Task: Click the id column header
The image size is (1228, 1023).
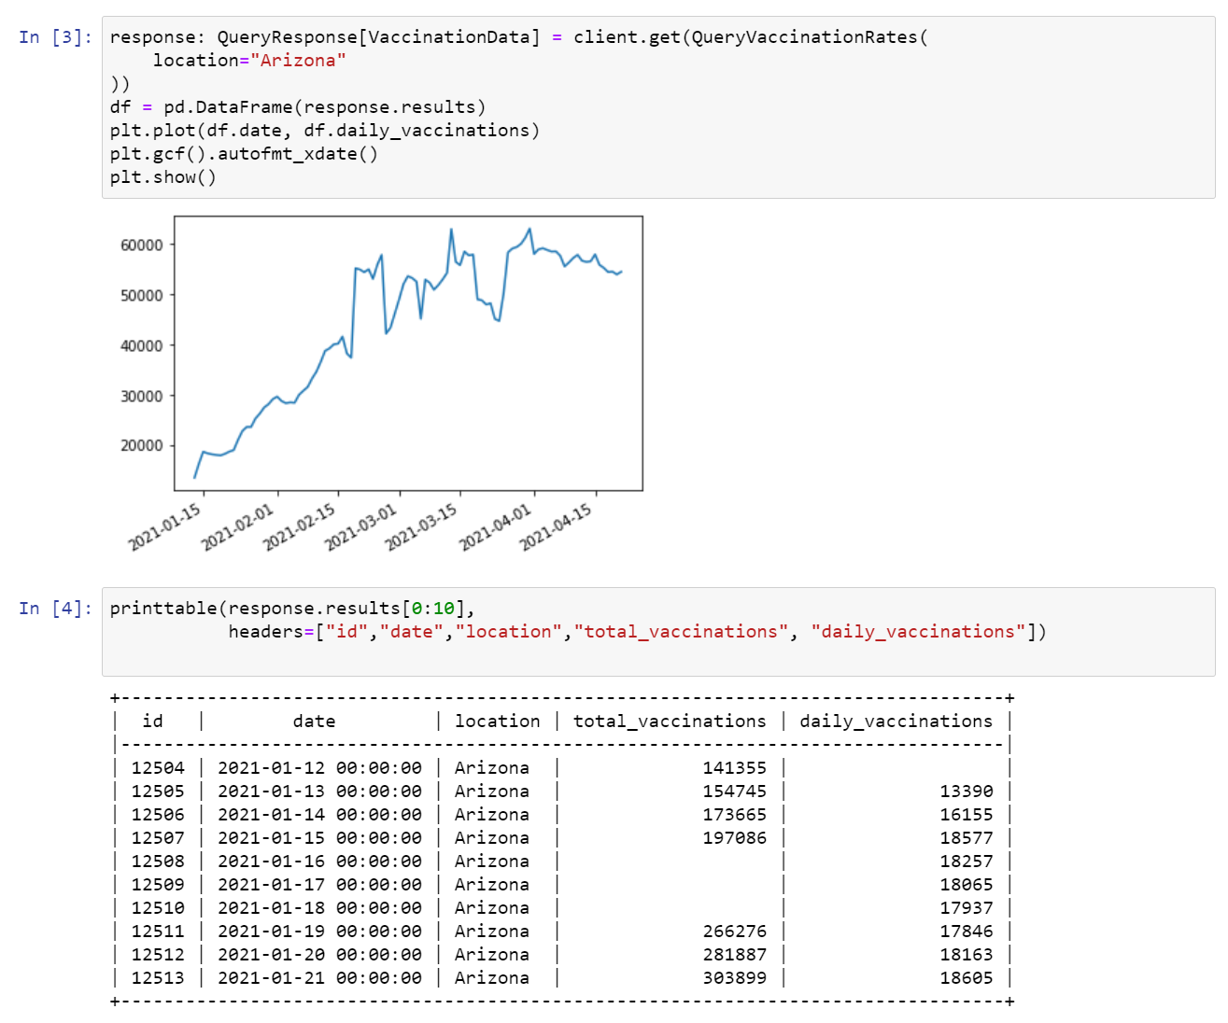Action: point(153,722)
